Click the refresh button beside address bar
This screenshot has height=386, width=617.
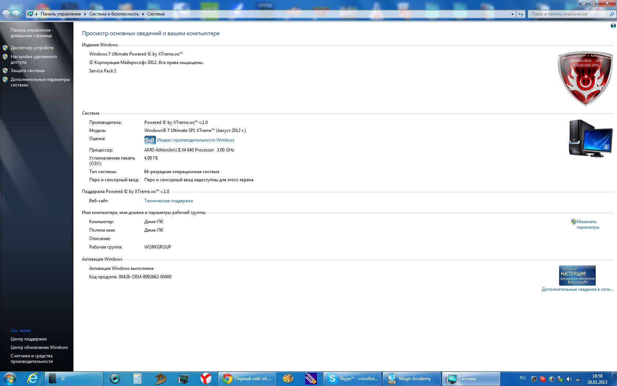[521, 14]
